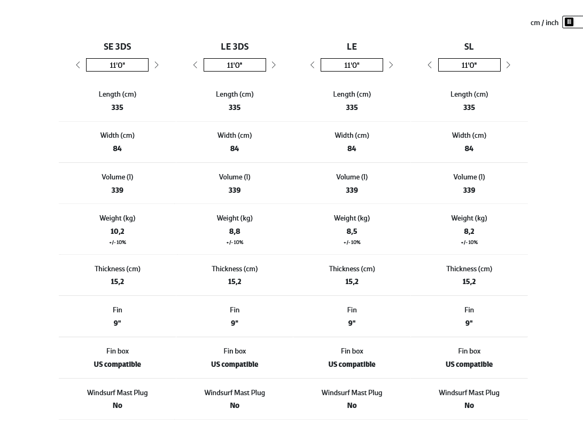Show next size in LE column
The width and height of the screenshot is (583, 440).
(x=391, y=65)
